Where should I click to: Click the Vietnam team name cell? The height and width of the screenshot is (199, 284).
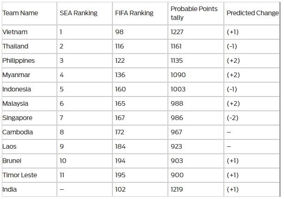pos(15,32)
